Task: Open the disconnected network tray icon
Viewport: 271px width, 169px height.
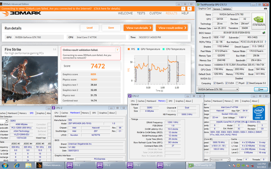Action: click(252, 165)
